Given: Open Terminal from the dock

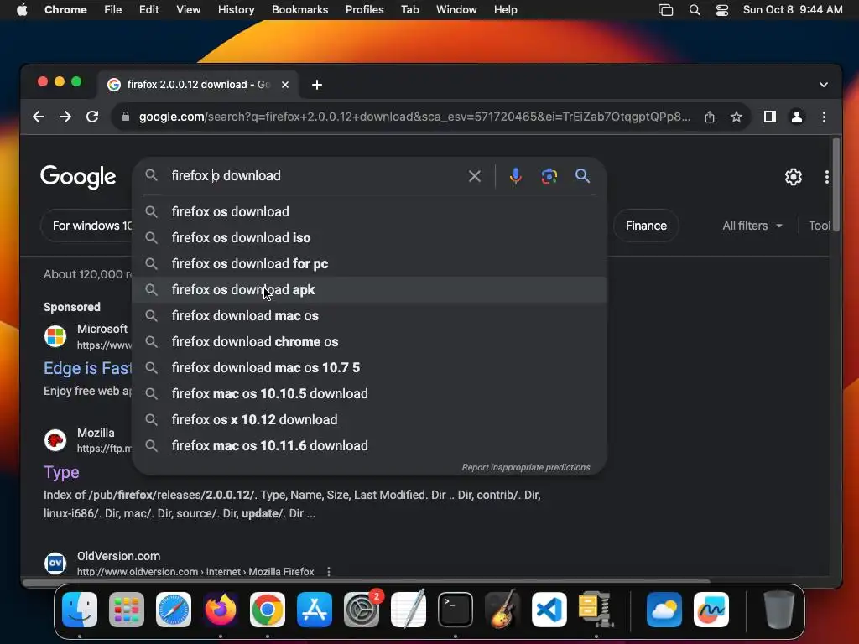Looking at the screenshot, I should click(x=456, y=610).
